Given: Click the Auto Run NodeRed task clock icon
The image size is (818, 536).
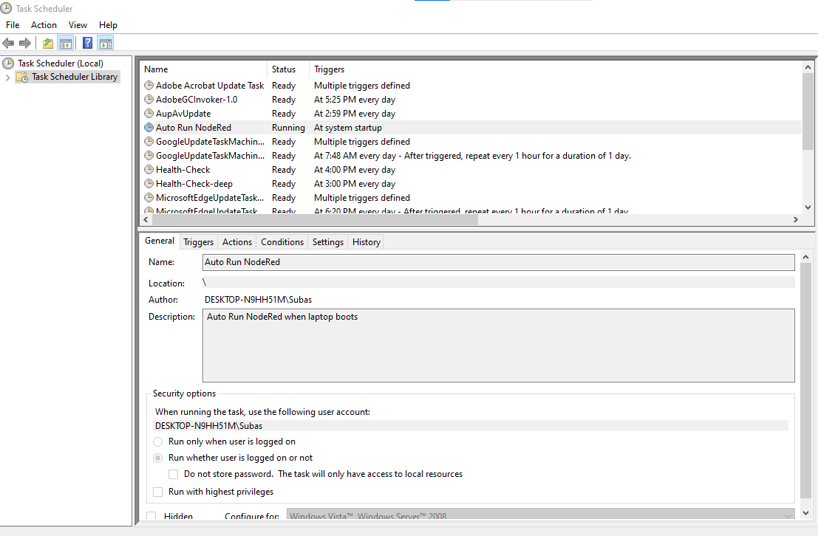Looking at the screenshot, I should (x=149, y=128).
